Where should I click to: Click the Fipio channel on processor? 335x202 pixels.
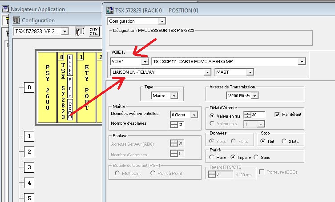click(x=70, y=87)
